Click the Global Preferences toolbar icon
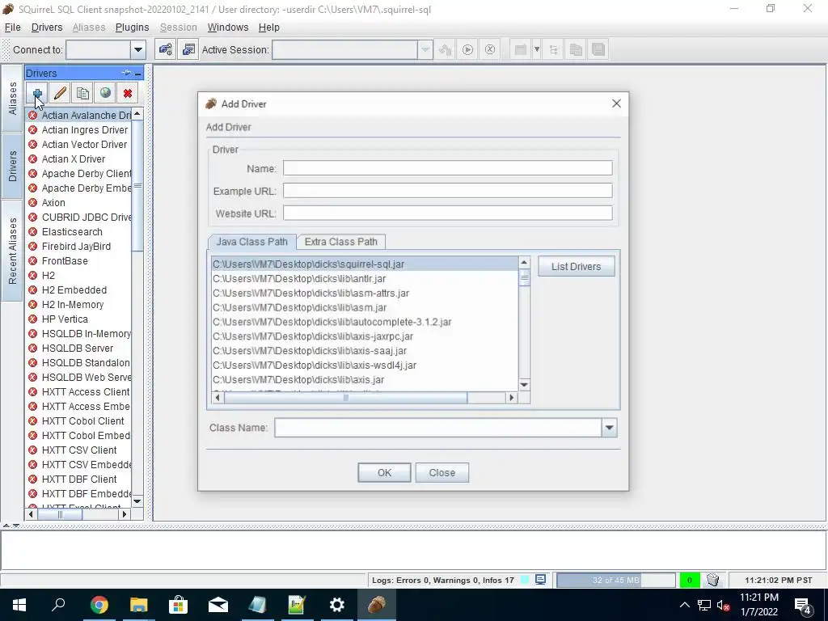Screen dimensions: 828x621 [165, 49]
